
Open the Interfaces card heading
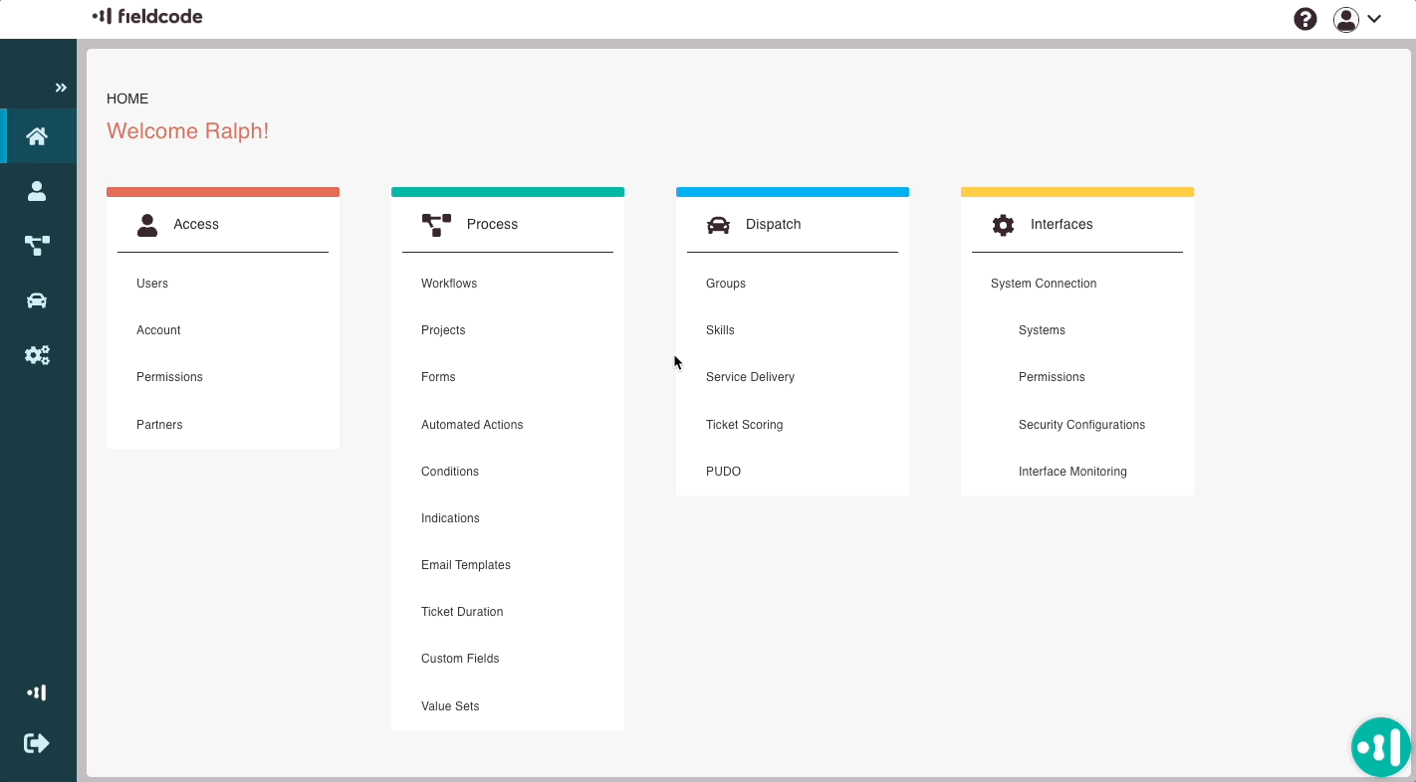click(x=1062, y=225)
